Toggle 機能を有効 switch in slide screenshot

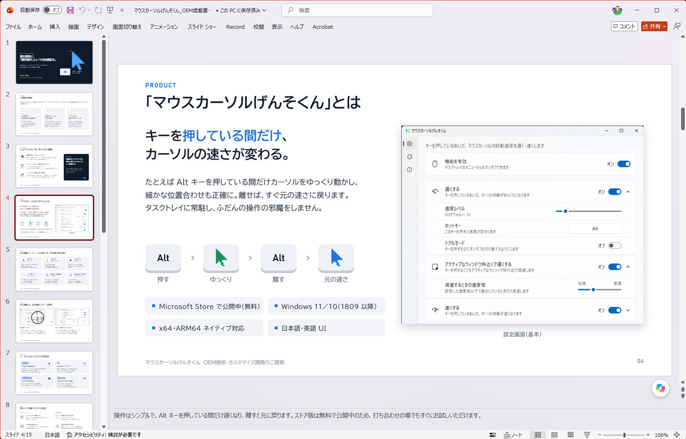(x=624, y=164)
